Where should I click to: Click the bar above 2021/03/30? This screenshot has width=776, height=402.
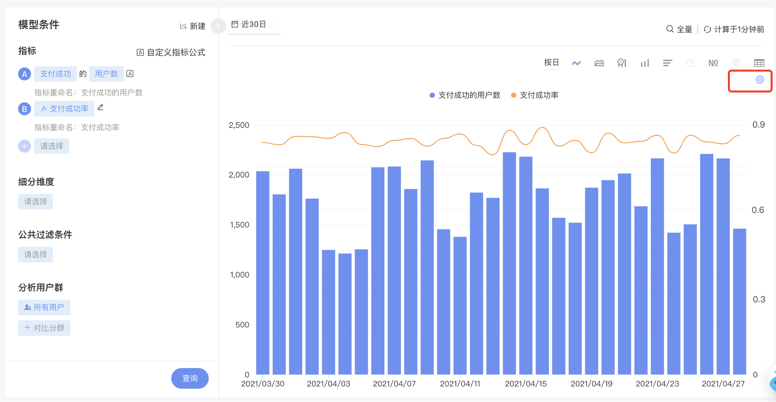(263, 273)
